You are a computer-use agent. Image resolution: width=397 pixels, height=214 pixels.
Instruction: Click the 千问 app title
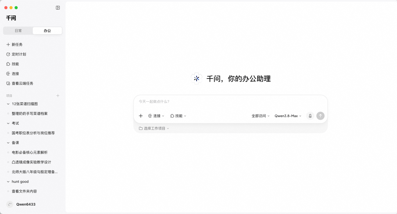[x=11, y=18]
